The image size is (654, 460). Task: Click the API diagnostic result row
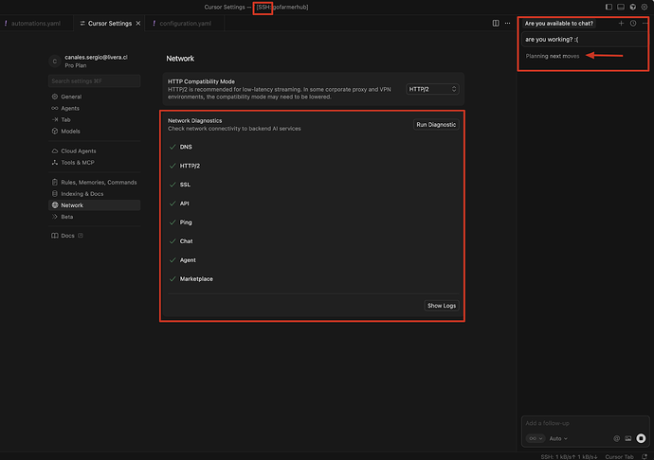[x=313, y=203]
